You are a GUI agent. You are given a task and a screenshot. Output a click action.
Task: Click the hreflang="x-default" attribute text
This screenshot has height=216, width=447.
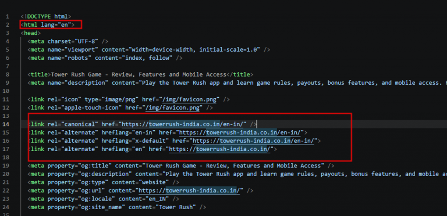tap(135, 141)
